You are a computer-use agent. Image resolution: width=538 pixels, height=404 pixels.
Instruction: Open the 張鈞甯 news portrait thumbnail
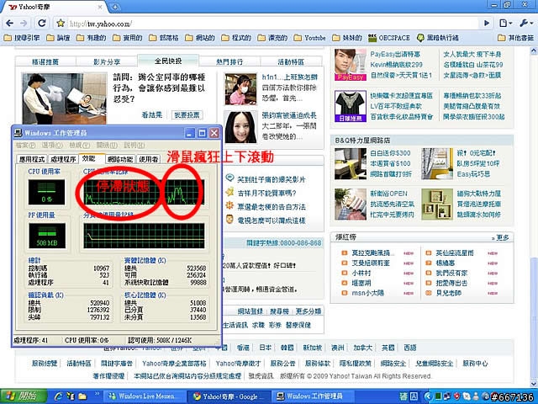click(241, 127)
